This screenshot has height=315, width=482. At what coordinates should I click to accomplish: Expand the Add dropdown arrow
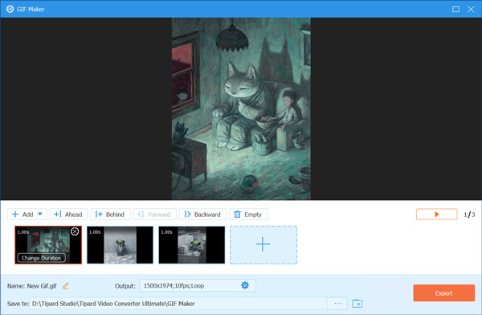click(x=40, y=214)
